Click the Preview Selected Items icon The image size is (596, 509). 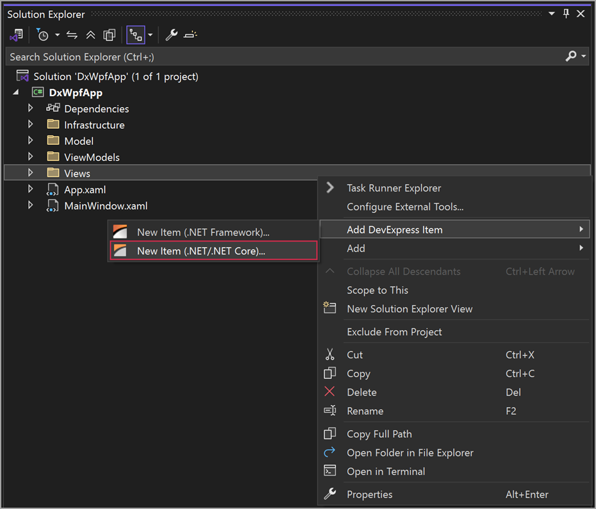190,35
